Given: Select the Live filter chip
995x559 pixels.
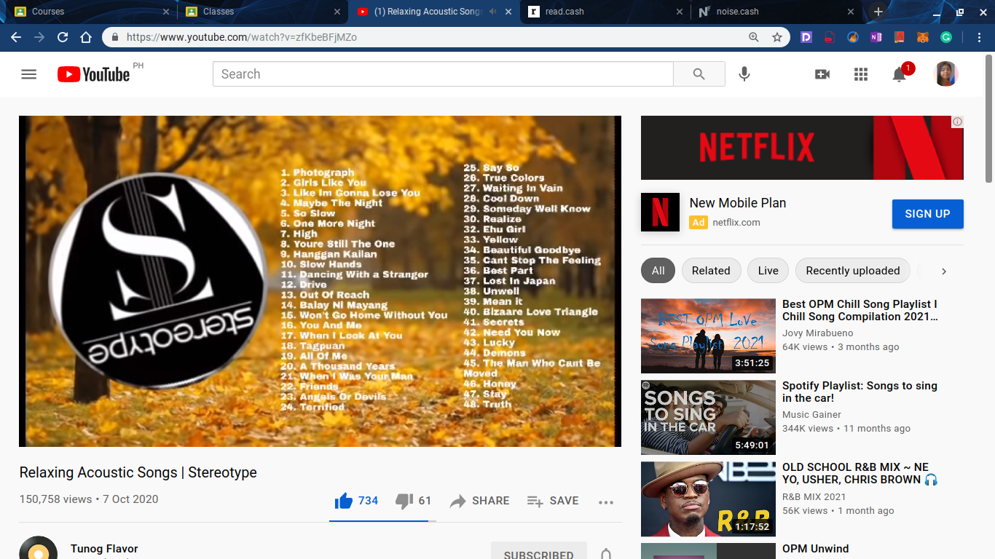Looking at the screenshot, I should pyautogui.click(x=768, y=271).
